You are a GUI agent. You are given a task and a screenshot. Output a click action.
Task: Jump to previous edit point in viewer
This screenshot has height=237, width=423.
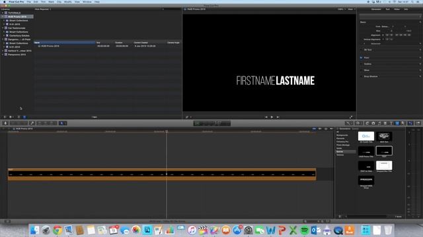click(266, 117)
